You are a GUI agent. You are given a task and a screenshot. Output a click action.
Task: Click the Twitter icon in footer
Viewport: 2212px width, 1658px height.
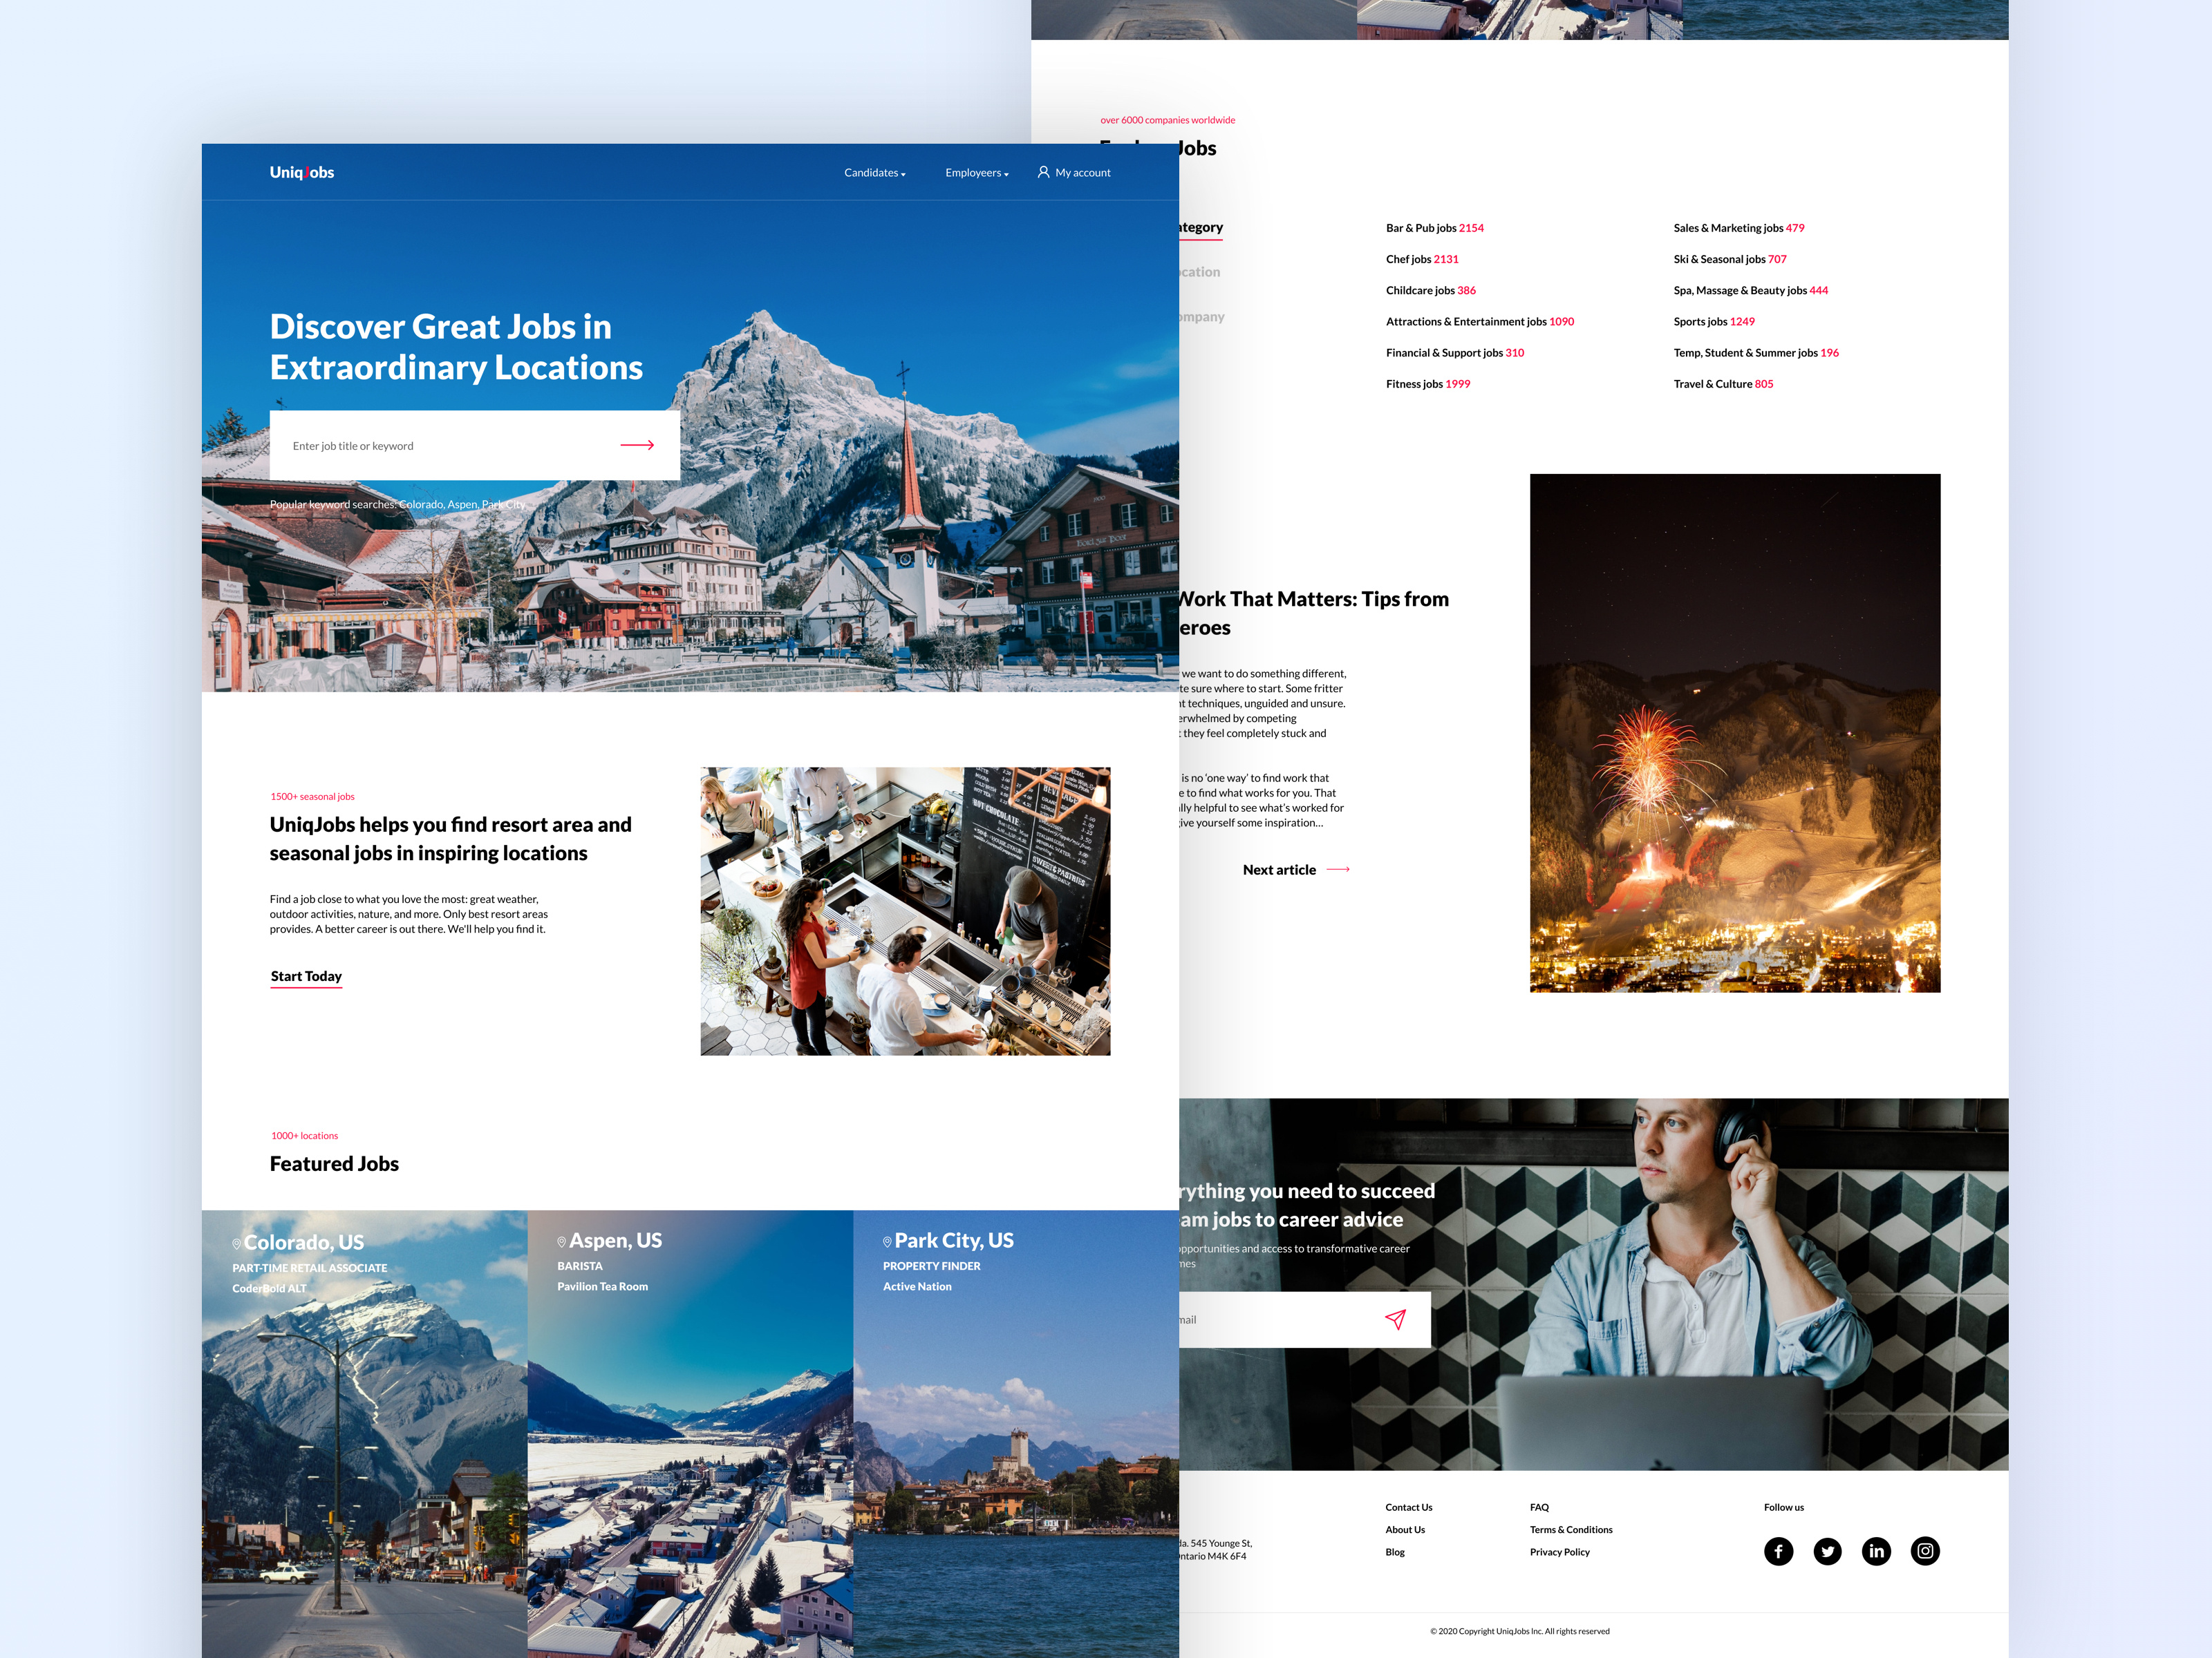point(1827,1551)
